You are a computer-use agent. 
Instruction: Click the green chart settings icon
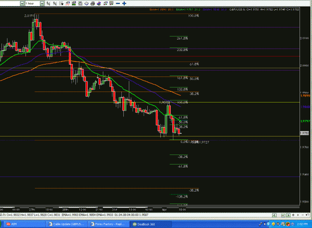[74, 3]
